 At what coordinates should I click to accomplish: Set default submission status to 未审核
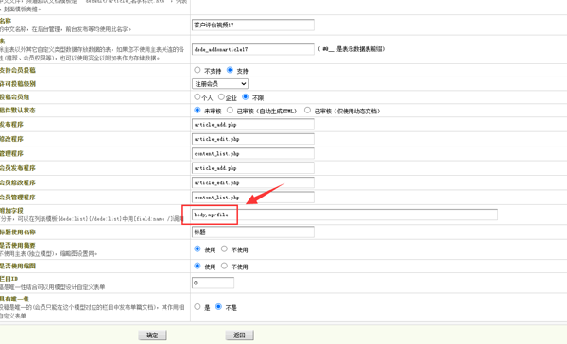coord(198,110)
